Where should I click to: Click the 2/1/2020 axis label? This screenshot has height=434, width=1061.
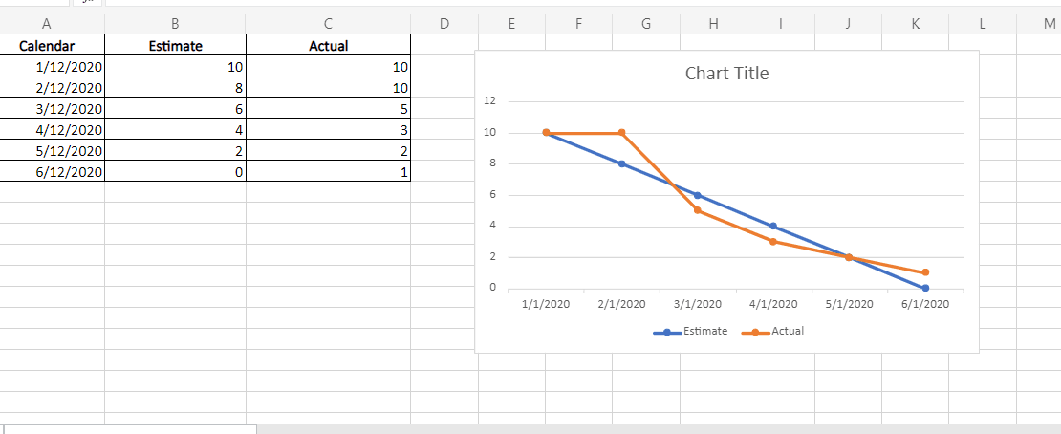[x=622, y=304]
